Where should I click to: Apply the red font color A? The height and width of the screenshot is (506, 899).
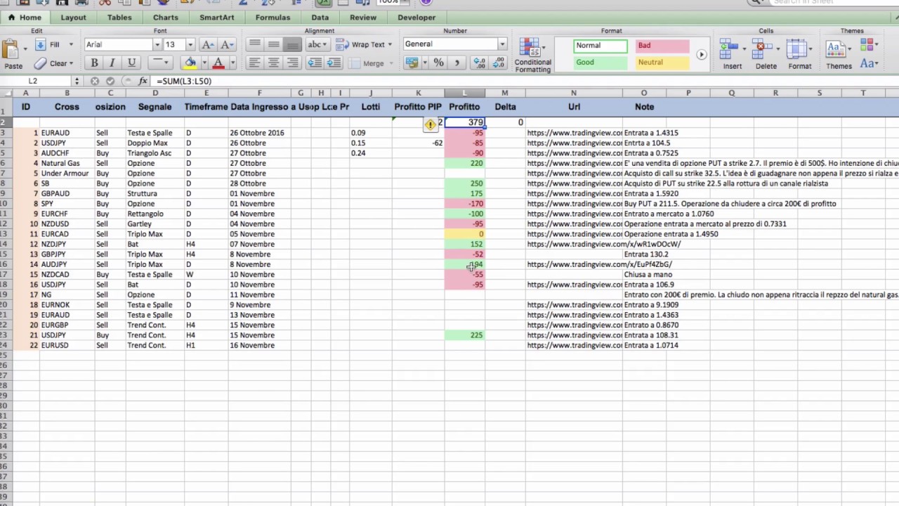tap(218, 63)
